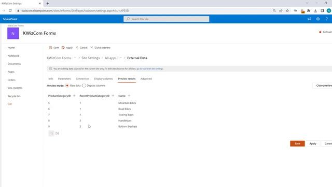Open the Recycle bin navigation link
The image size is (332, 187).
(14, 96)
